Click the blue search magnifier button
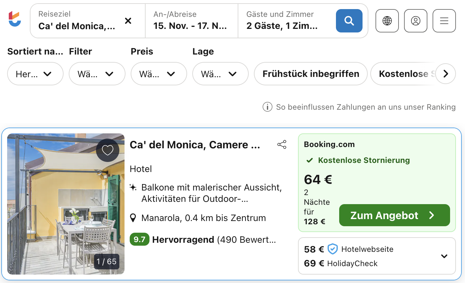Image resolution: width=465 pixels, height=283 pixels. pyautogui.click(x=349, y=21)
